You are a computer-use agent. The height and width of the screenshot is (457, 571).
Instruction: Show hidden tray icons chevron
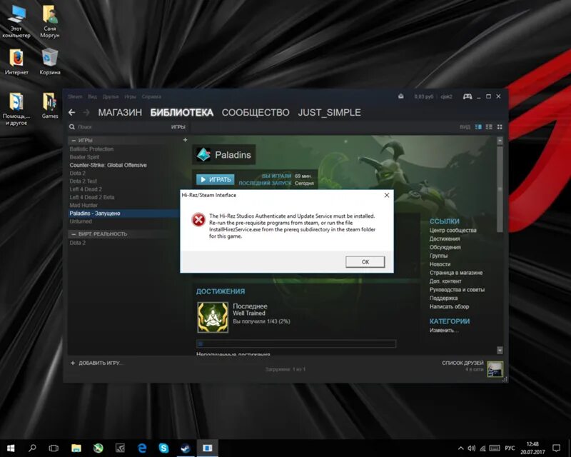[460, 448]
